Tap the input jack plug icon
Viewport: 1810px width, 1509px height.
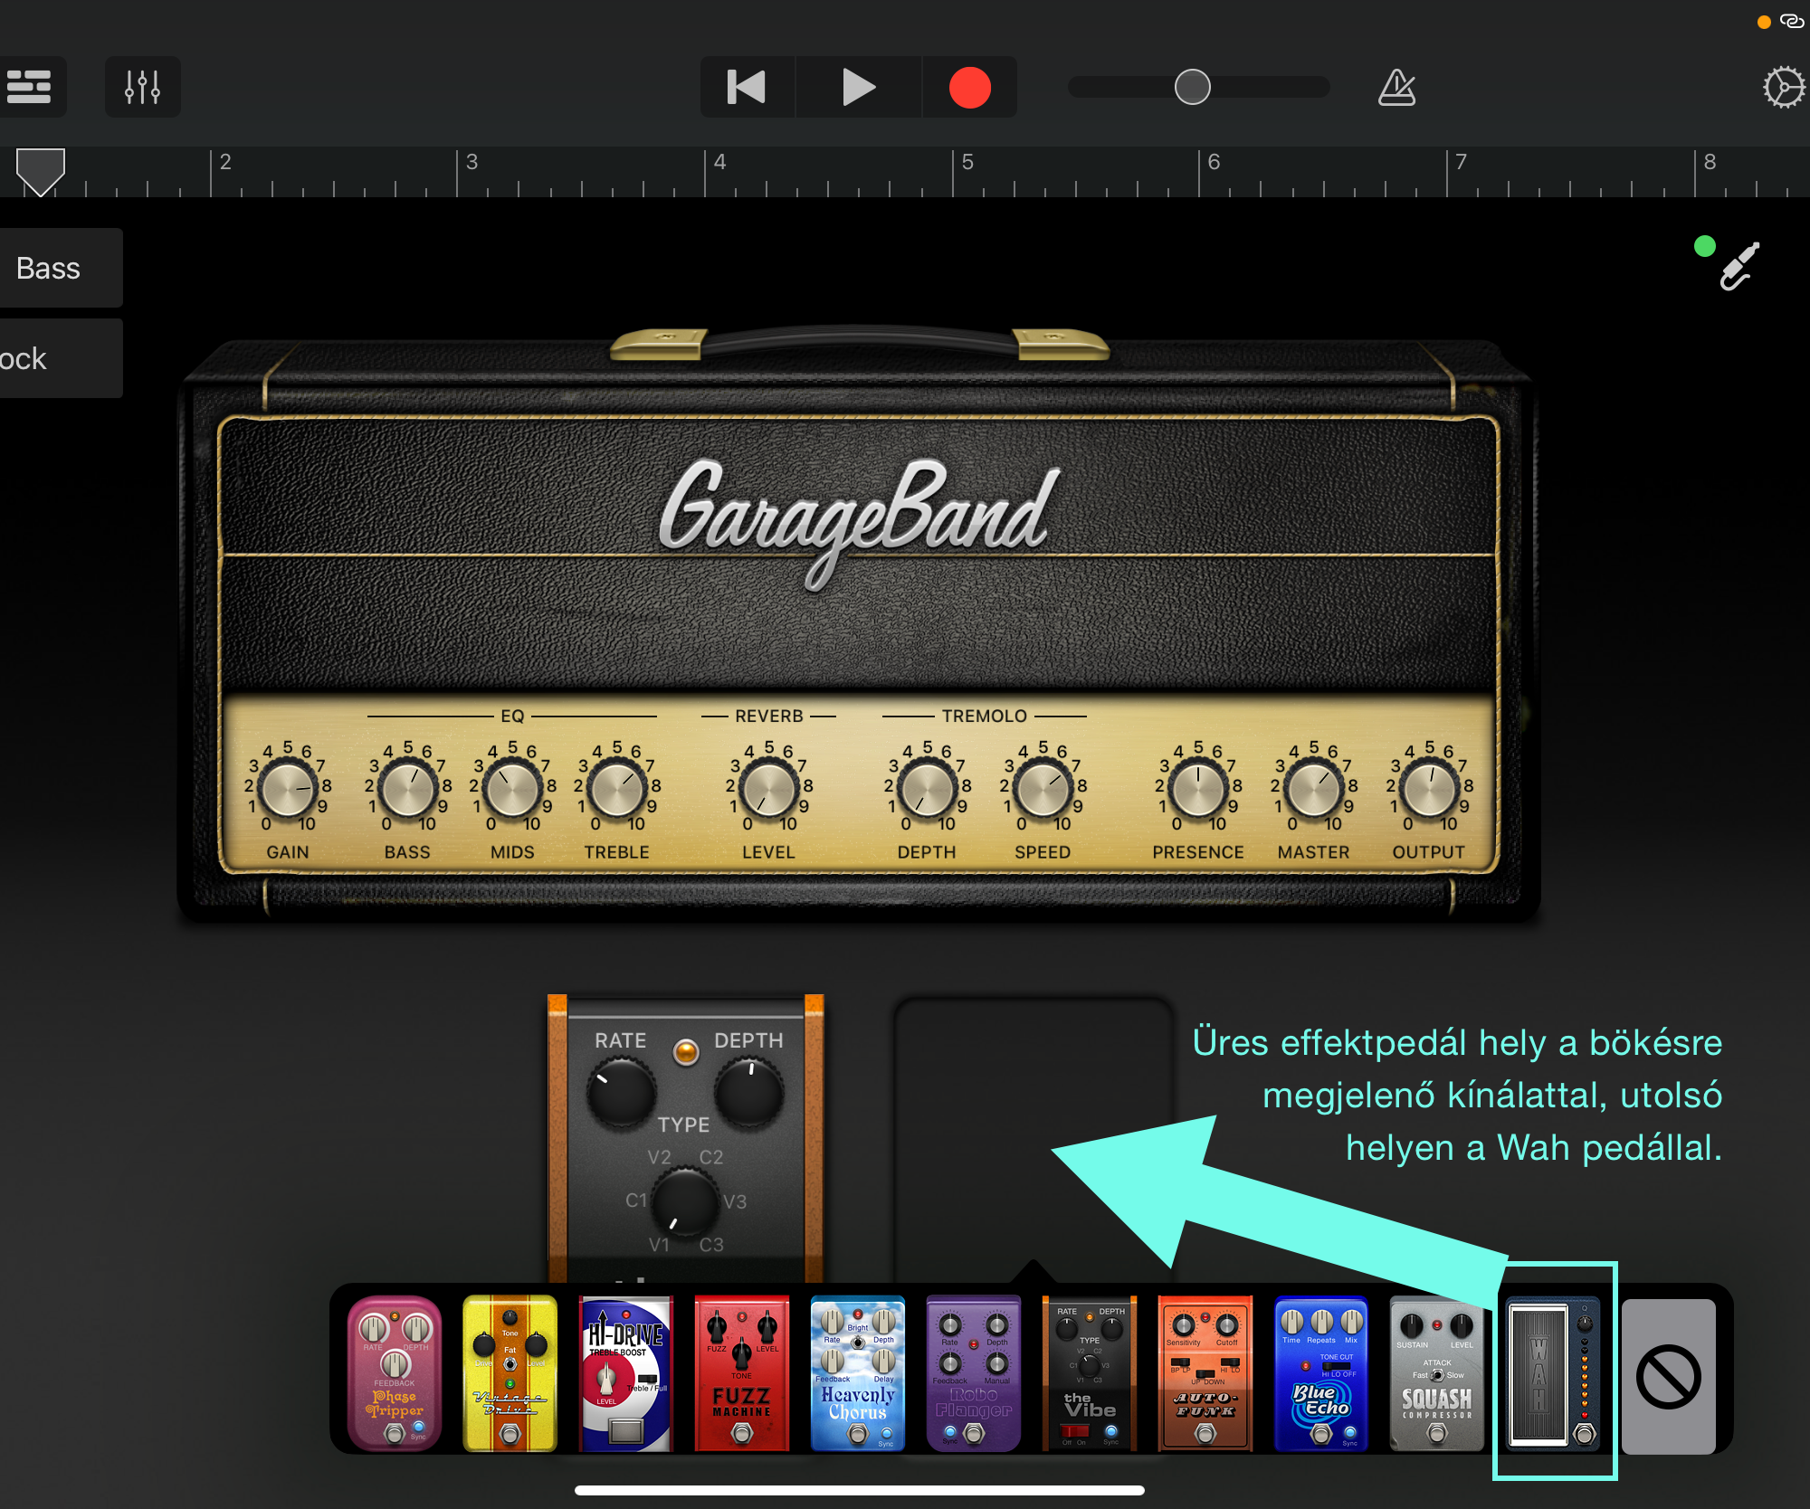click(1739, 266)
